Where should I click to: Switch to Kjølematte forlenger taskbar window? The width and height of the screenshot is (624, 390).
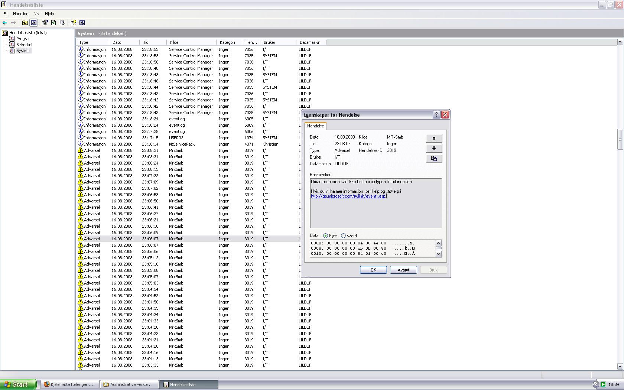tap(69, 384)
